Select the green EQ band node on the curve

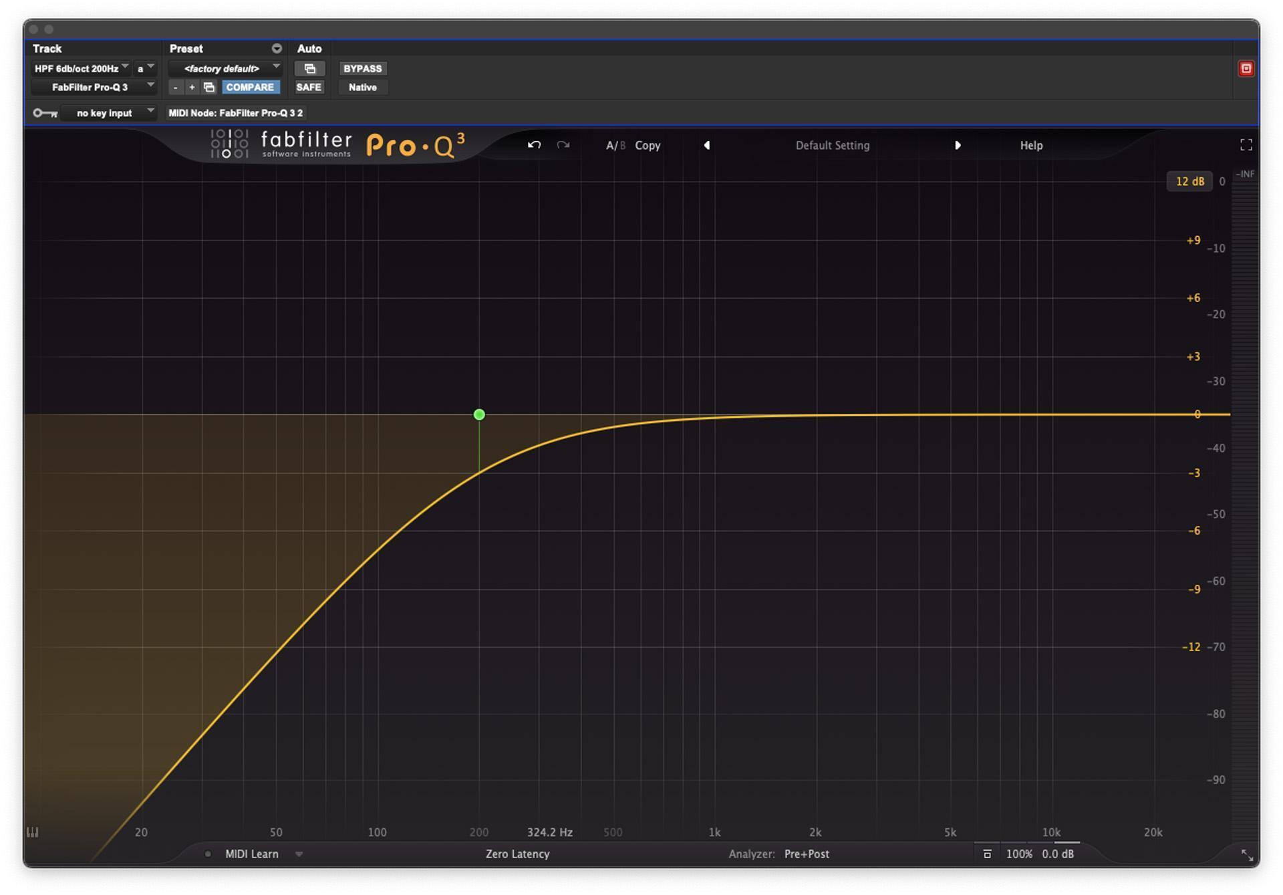pos(479,414)
